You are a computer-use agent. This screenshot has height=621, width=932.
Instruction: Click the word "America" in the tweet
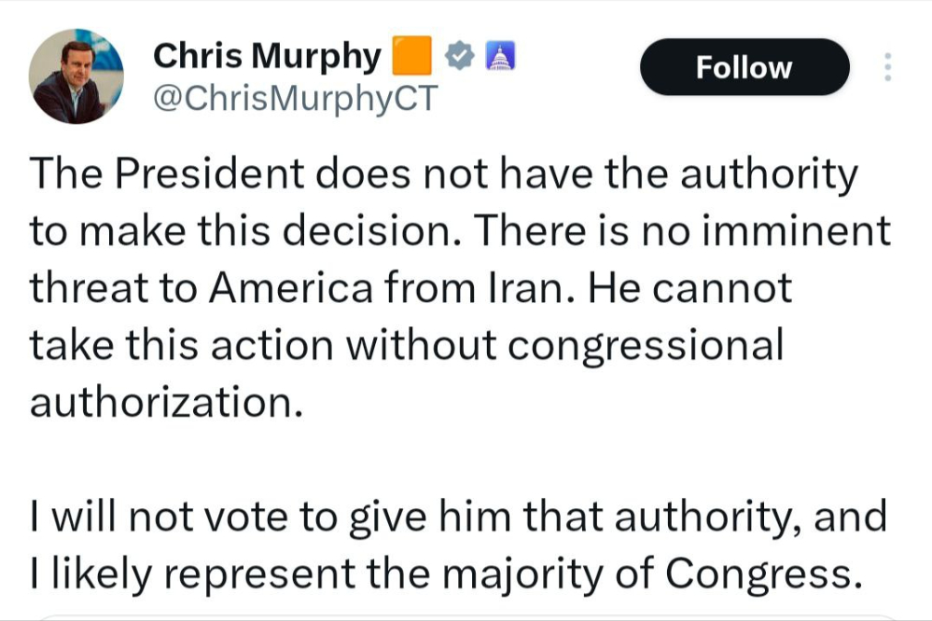tap(291, 287)
